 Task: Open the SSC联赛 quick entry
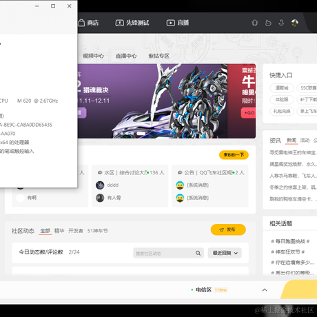pyautogui.click(x=307, y=88)
